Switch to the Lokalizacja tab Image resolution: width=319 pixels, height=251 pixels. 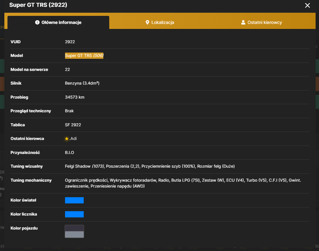point(160,22)
